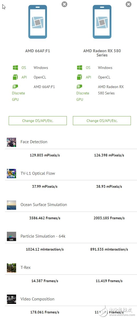137x319 pixels.
Task: Open the Ocean Surface Simulation thumbnail
Action: (x=11, y=205)
